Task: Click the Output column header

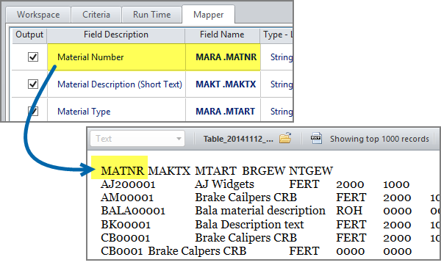Action: [29, 35]
